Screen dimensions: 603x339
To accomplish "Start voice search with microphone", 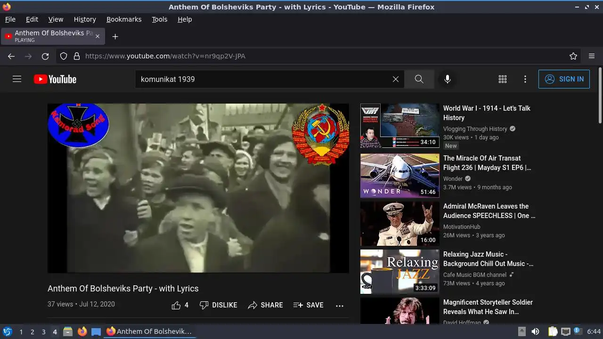I will click(x=448, y=79).
